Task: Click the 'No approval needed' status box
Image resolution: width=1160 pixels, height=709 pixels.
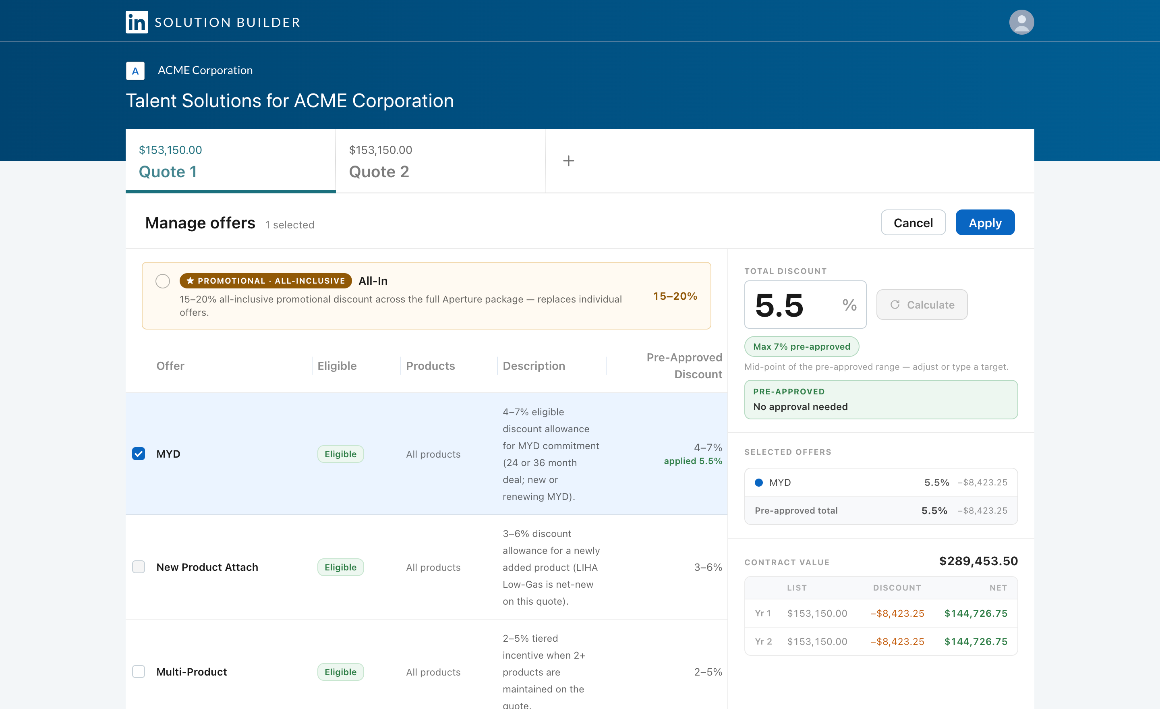Action: pos(881,399)
